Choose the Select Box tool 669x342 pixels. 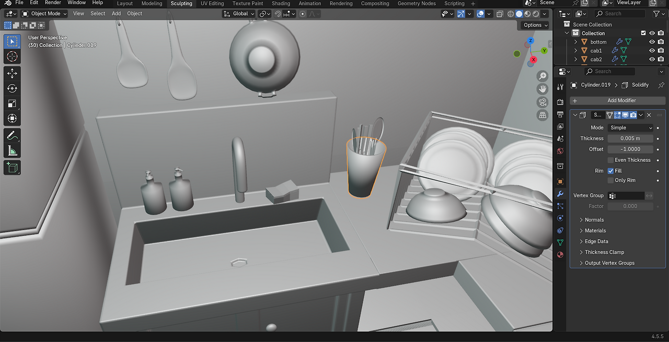pos(13,41)
